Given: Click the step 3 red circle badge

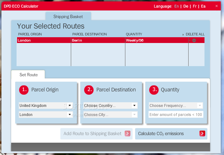Looking at the screenshot, I should [154, 90].
